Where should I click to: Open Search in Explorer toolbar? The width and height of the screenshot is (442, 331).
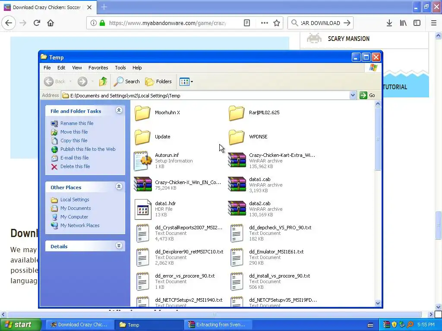(x=127, y=81)
